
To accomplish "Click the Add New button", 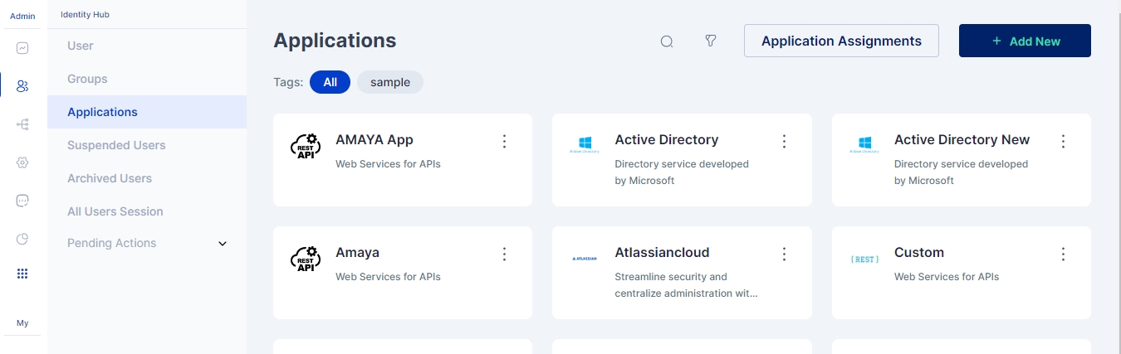I will (1024, 41).
